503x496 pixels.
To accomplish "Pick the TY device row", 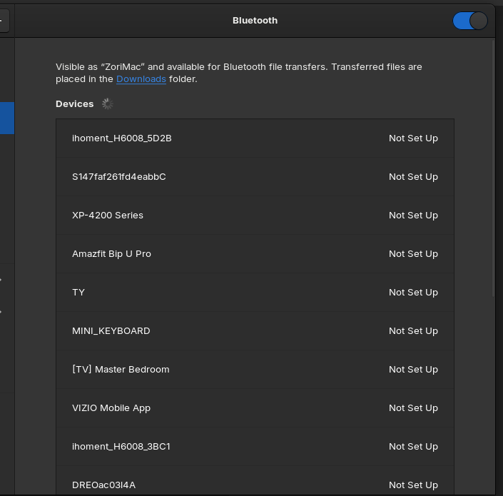I will 255,293.
